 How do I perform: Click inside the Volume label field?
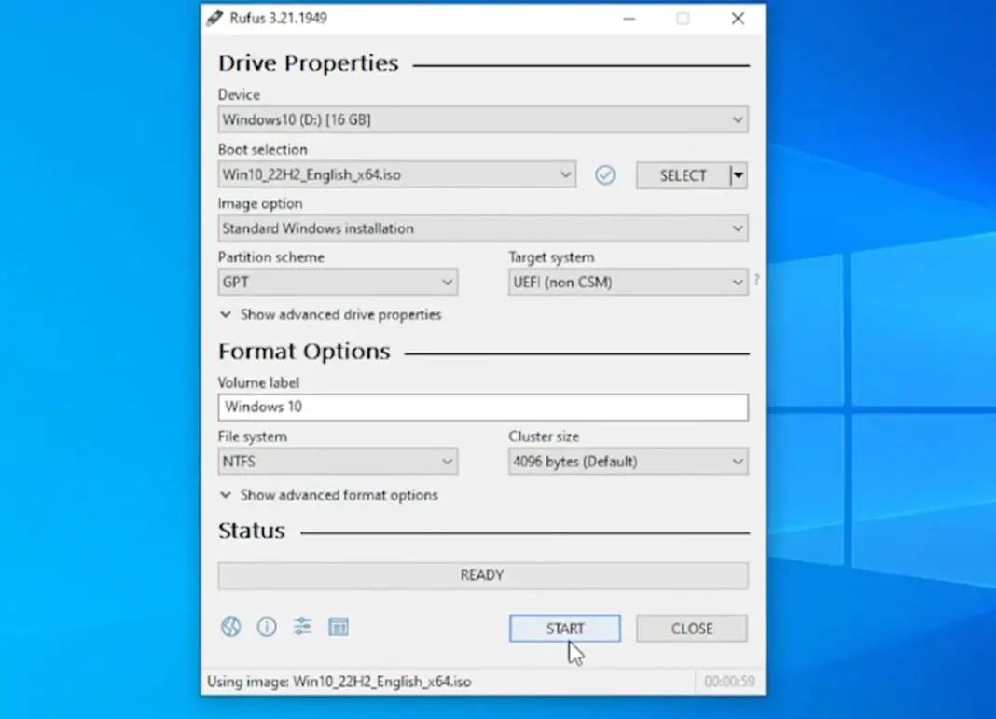[x=483, y=407]
